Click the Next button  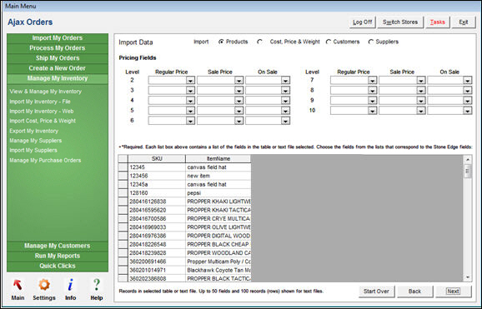coord(453,292)
